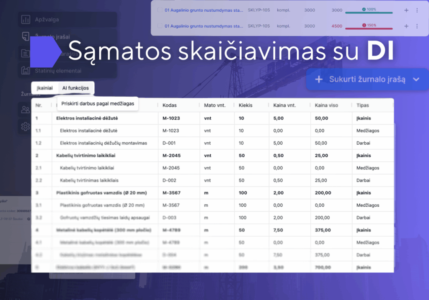Click the plus icon in the 100% row
The image size is (429, 300).
point(406,10)
